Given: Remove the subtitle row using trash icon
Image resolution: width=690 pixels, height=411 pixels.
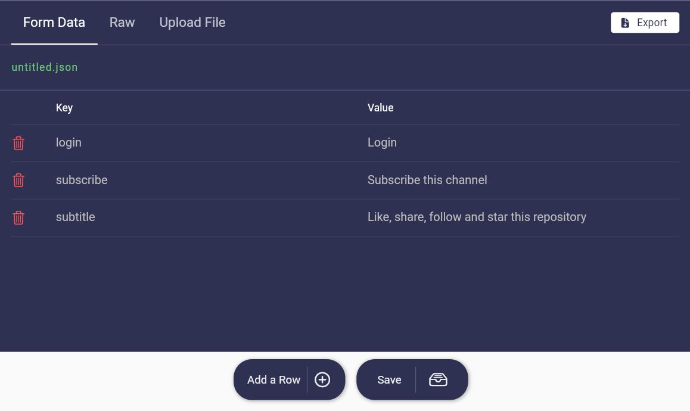Looking at the screenshot, I should point(18,217).
